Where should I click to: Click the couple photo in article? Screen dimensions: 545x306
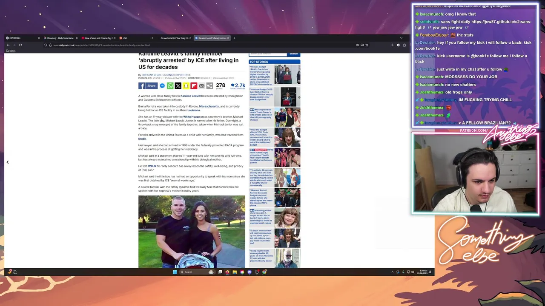coord(192,232)
